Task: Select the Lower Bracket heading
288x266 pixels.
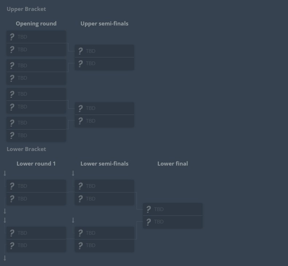Action: tap(26, 149)
